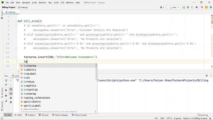The width and height of the screenshot is (213, 120).
Task: Open Python Packages tool window tab
Action: [x=60, y=115]
